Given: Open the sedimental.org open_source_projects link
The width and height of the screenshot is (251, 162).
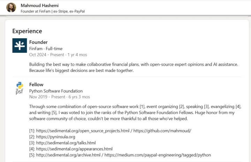Looking at the screenshot, I should pos(78,131).
